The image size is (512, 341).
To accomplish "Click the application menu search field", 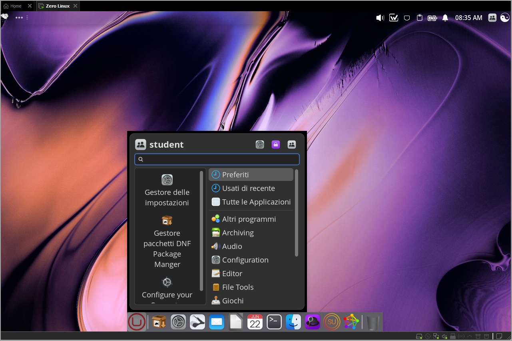I will click(x=217, y=159).
